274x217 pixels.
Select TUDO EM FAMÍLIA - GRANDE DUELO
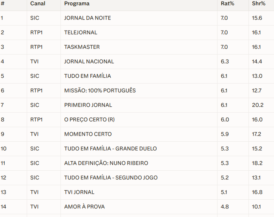click(x=110, y=149)
